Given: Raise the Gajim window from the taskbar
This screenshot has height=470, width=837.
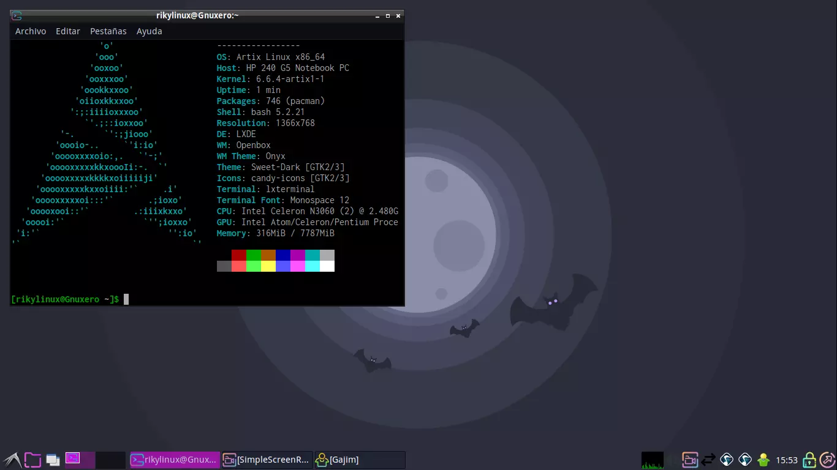Looking at the screenshot, I should [x=360, y=460].
